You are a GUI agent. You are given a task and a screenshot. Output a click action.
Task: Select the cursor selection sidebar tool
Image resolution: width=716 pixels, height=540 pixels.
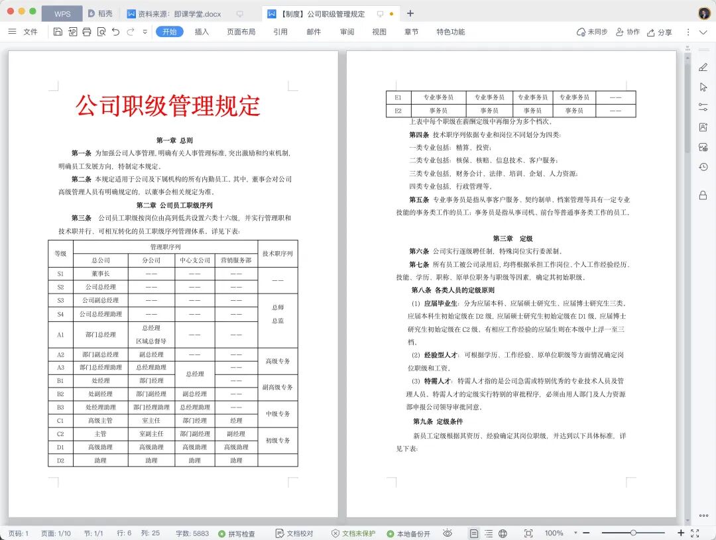(x=703, y=87)
